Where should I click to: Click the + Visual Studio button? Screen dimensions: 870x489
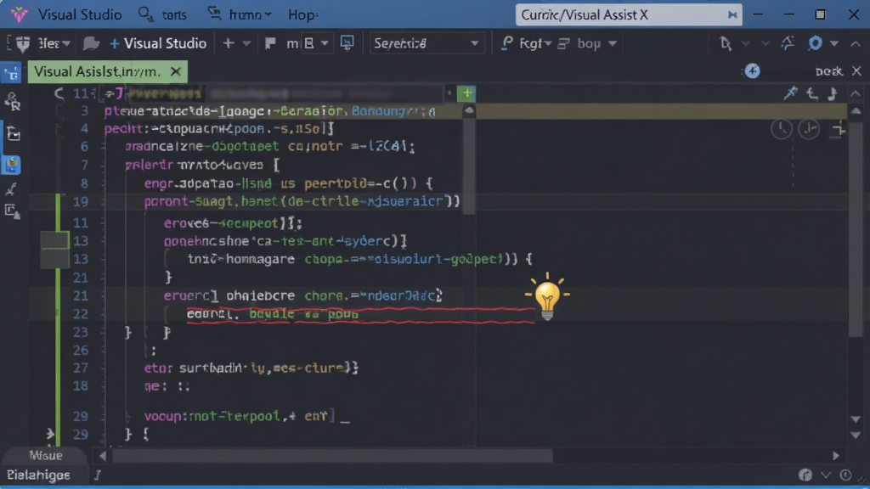[x=157, y=43]
